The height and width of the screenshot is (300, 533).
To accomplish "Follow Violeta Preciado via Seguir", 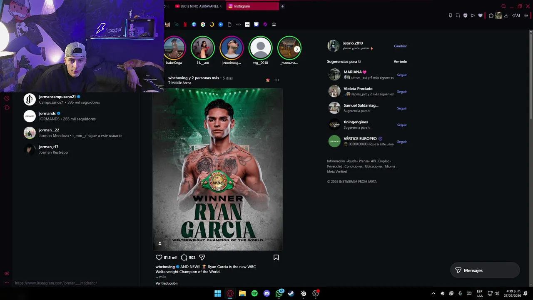I will [402, 92].
